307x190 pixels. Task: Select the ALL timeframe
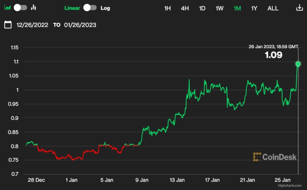click(273, 8)
